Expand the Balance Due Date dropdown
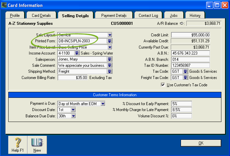This screenshot has height=156, width=230. coord(73,116)
